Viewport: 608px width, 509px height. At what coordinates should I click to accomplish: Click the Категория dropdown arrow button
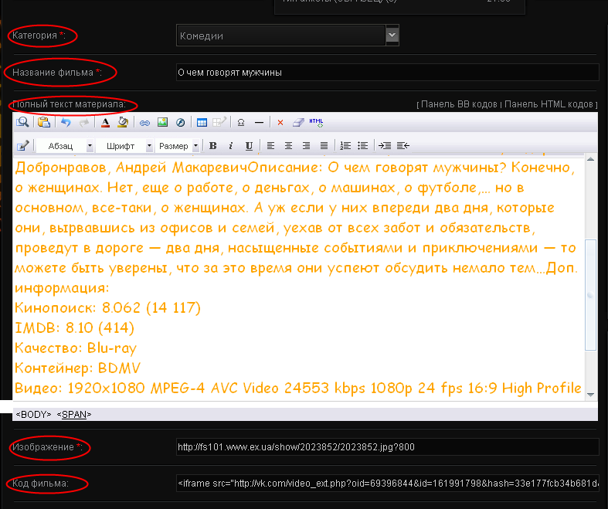pos(392,36)
